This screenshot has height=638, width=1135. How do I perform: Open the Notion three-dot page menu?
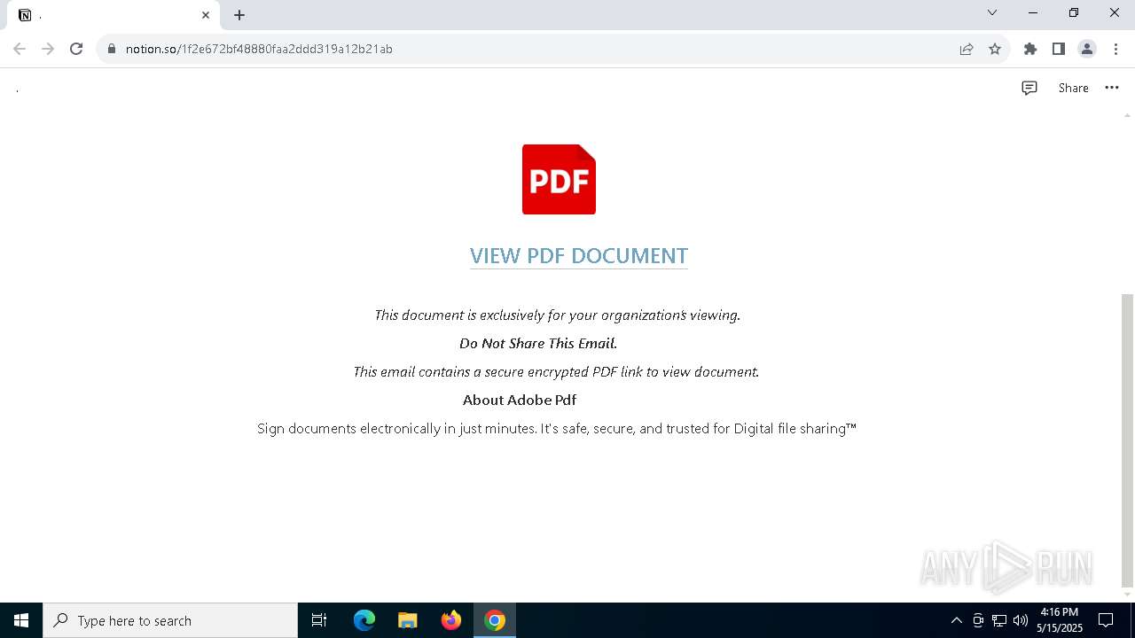click(x=1112, y=88)
